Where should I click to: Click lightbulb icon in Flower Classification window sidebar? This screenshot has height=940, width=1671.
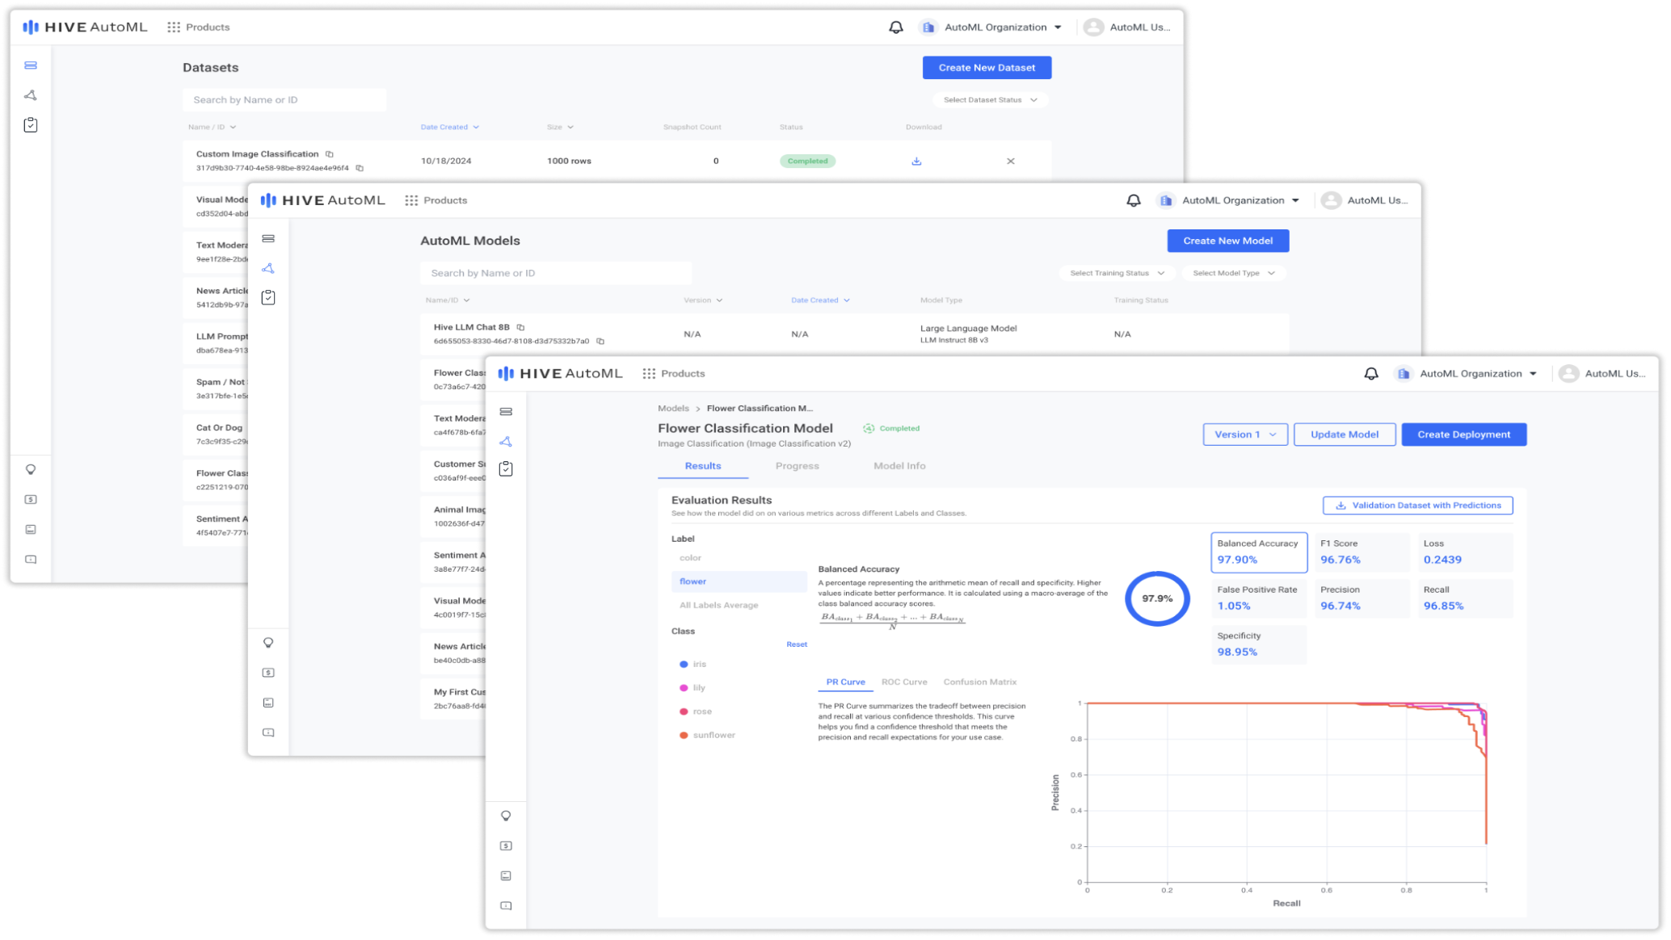pos(506,816)
